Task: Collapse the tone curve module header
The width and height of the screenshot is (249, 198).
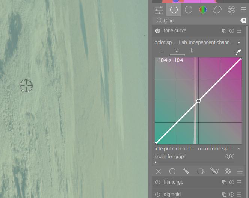Action: pyautogui.click(x=175, y=31)
